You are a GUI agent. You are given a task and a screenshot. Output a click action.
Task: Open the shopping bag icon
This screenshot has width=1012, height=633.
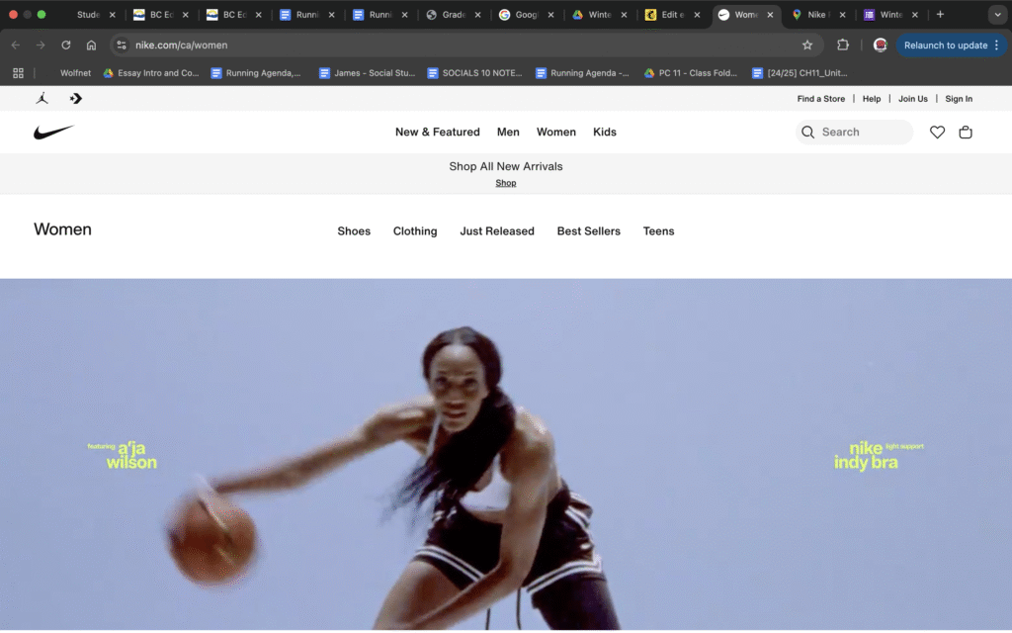[x=966, y=132]
